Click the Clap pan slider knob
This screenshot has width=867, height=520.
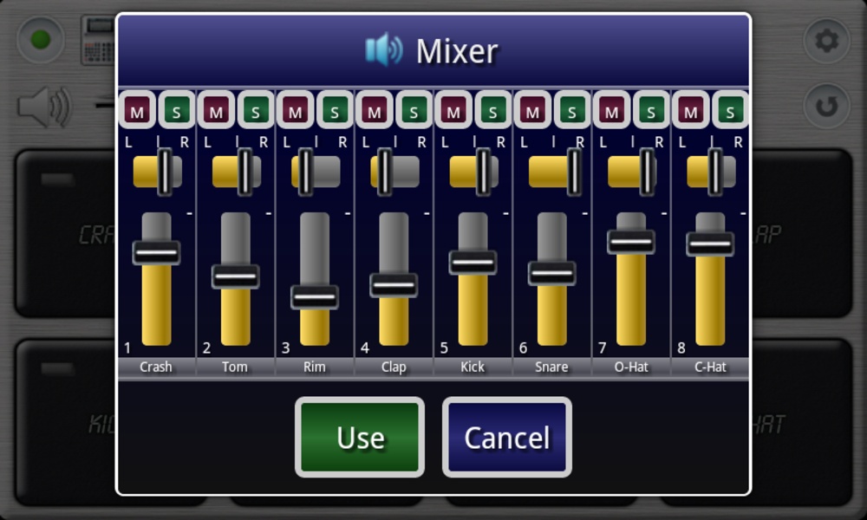click(x=385, y=172)
